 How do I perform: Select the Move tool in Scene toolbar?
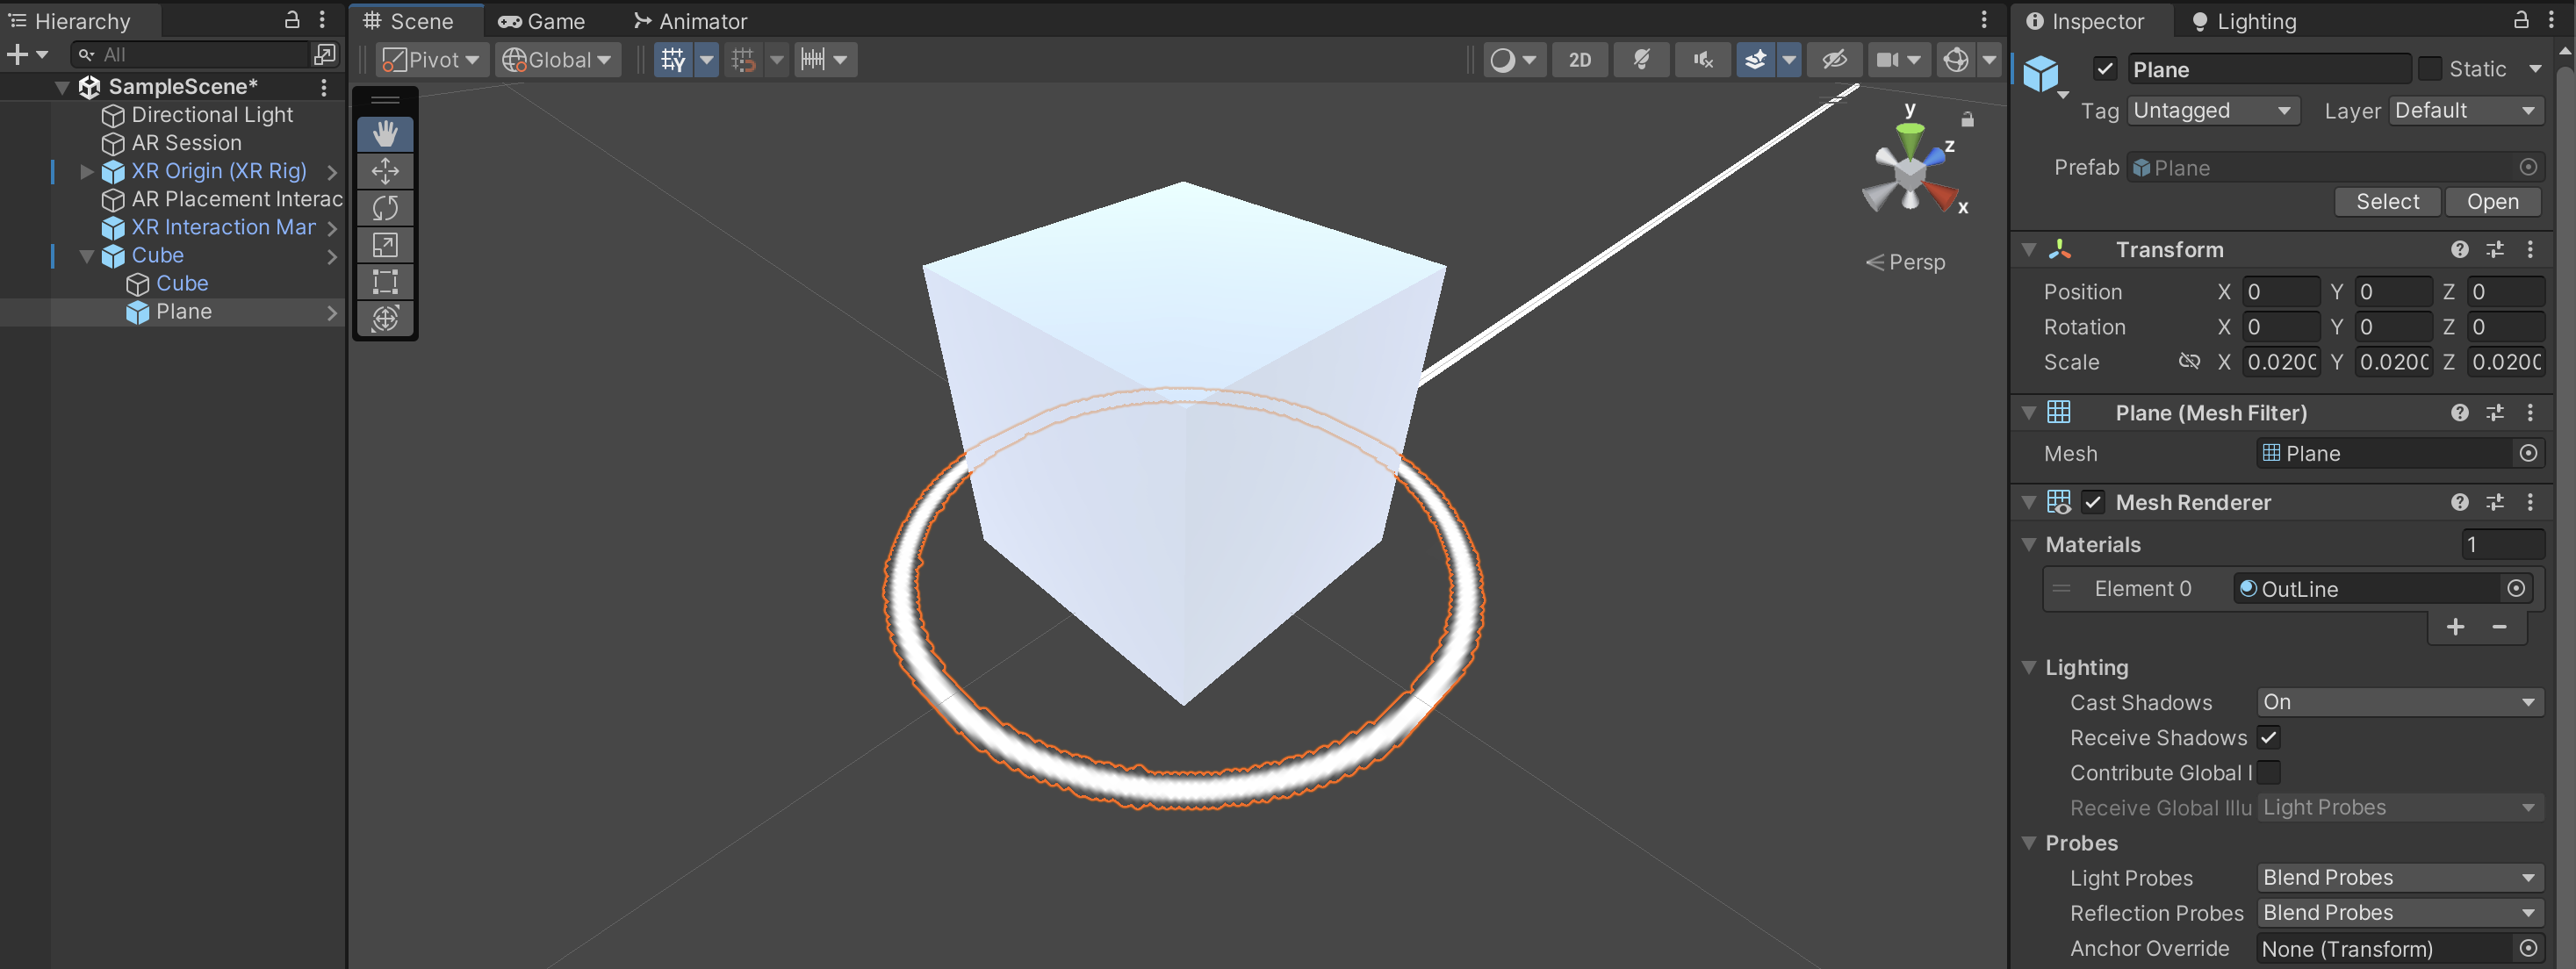385,171
